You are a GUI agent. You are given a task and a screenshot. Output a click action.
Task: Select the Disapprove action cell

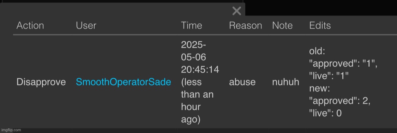point(41,82)
